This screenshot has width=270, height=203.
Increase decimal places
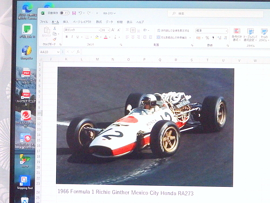click(219, 38)
